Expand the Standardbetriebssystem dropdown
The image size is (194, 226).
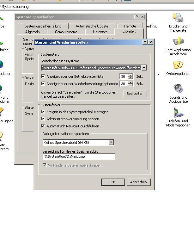(144, 68)
